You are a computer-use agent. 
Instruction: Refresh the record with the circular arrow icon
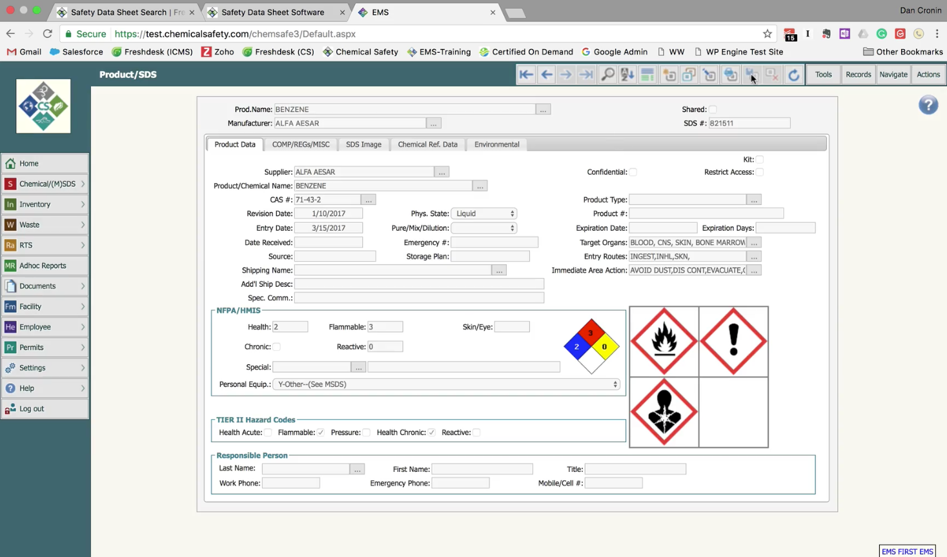pos(793,75)
